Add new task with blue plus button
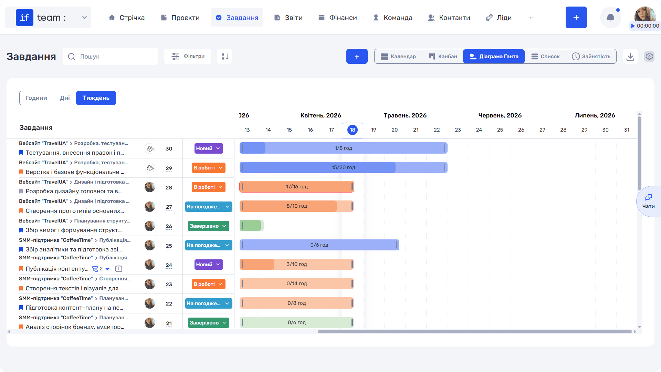Viewport: 661px width, 372px height. click(357, 56)
